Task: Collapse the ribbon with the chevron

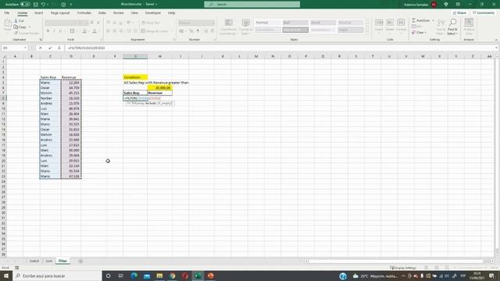Action: 496,40
